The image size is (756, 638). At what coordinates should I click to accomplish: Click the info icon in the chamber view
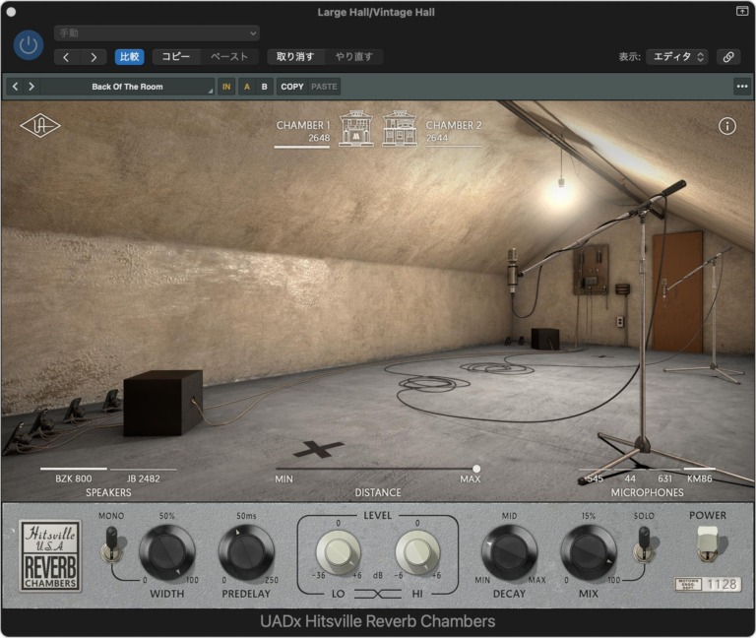pyautogui.click(x=727, y=126)
